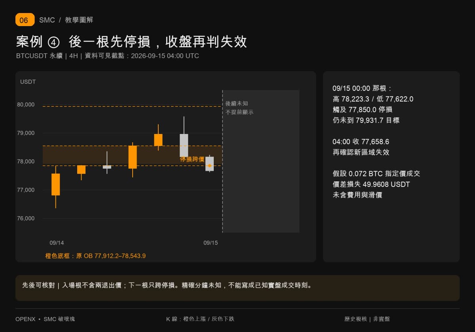Click the 觸及 77,850.0 停損 line
This screenshot has width=475, height=332.
363,109
